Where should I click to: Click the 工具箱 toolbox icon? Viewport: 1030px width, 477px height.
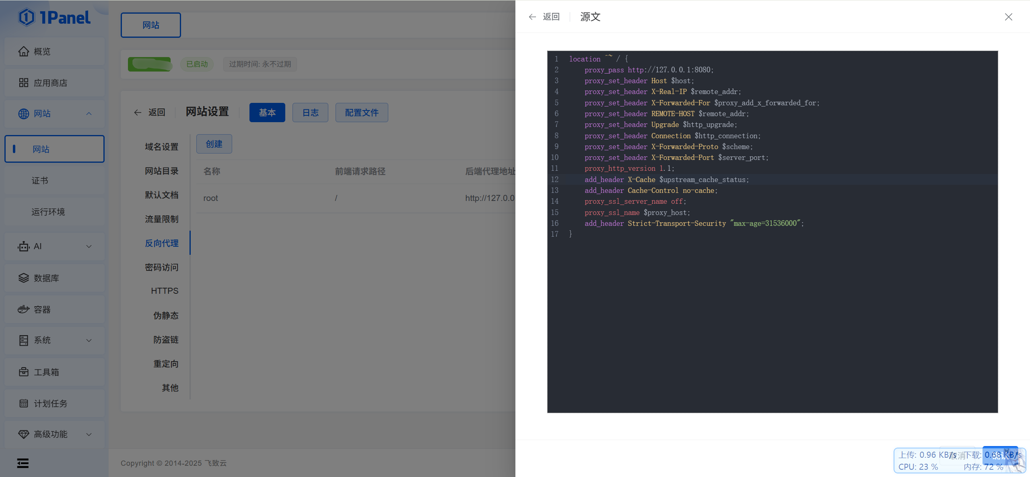click(x=24, y=372)
